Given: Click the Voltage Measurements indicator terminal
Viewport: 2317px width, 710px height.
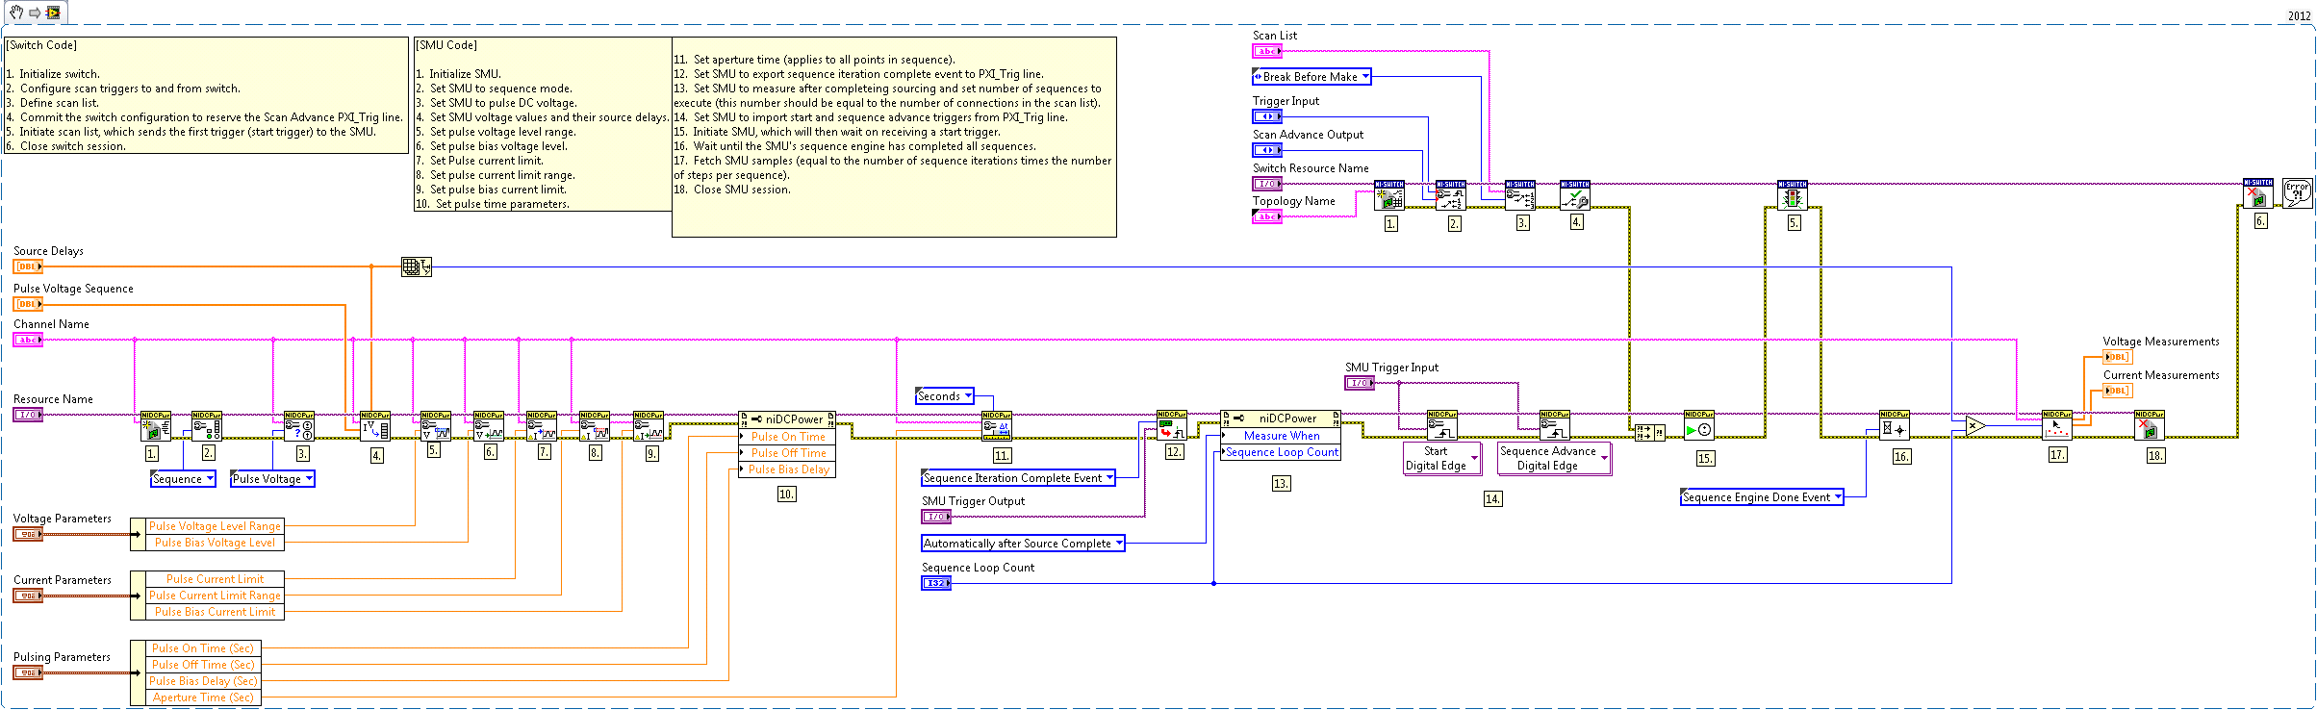Looking at the screenshot, I should click(x=2118, y=357).
